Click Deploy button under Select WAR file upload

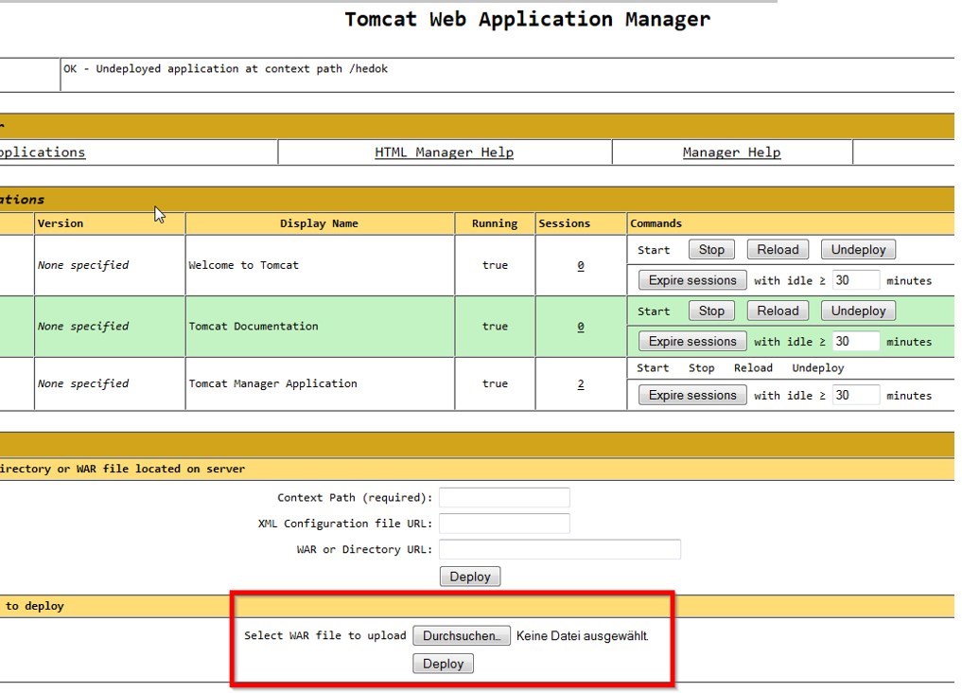point(443,664)
